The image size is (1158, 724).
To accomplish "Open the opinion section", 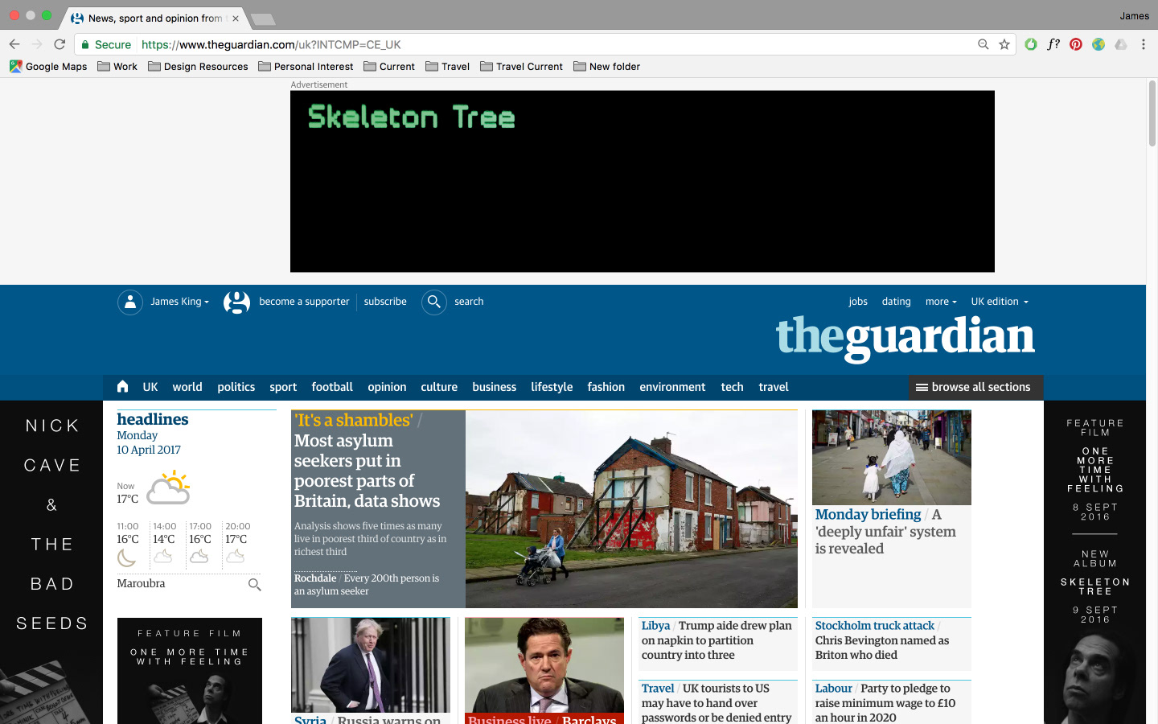I will [387, 387].
